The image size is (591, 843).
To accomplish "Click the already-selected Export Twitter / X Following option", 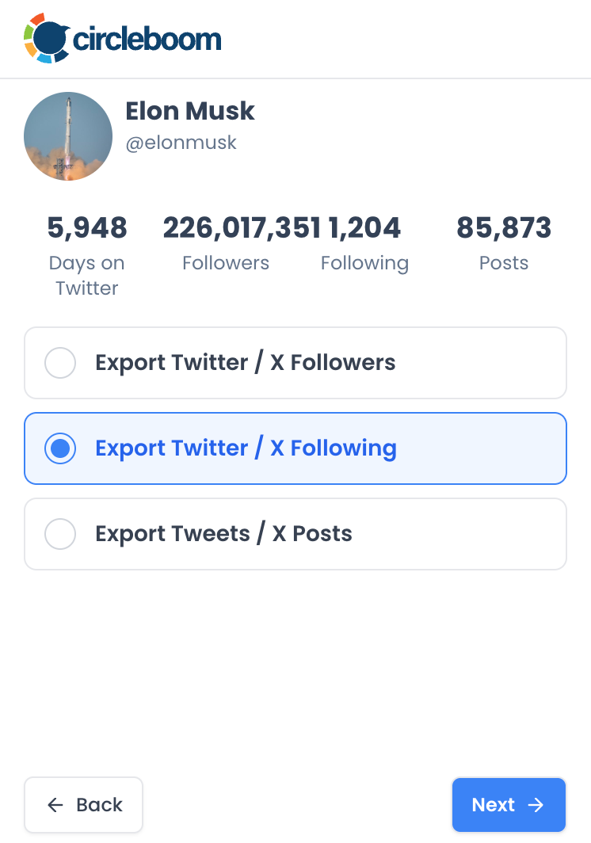I will 295,448.
